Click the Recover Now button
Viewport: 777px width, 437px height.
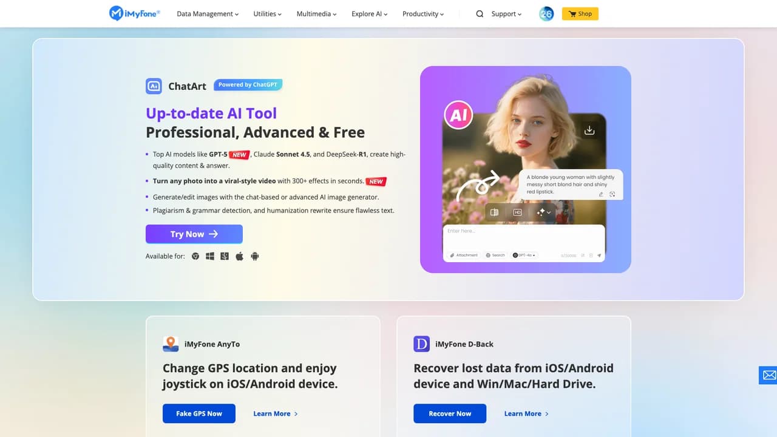[x=450, y=413]
